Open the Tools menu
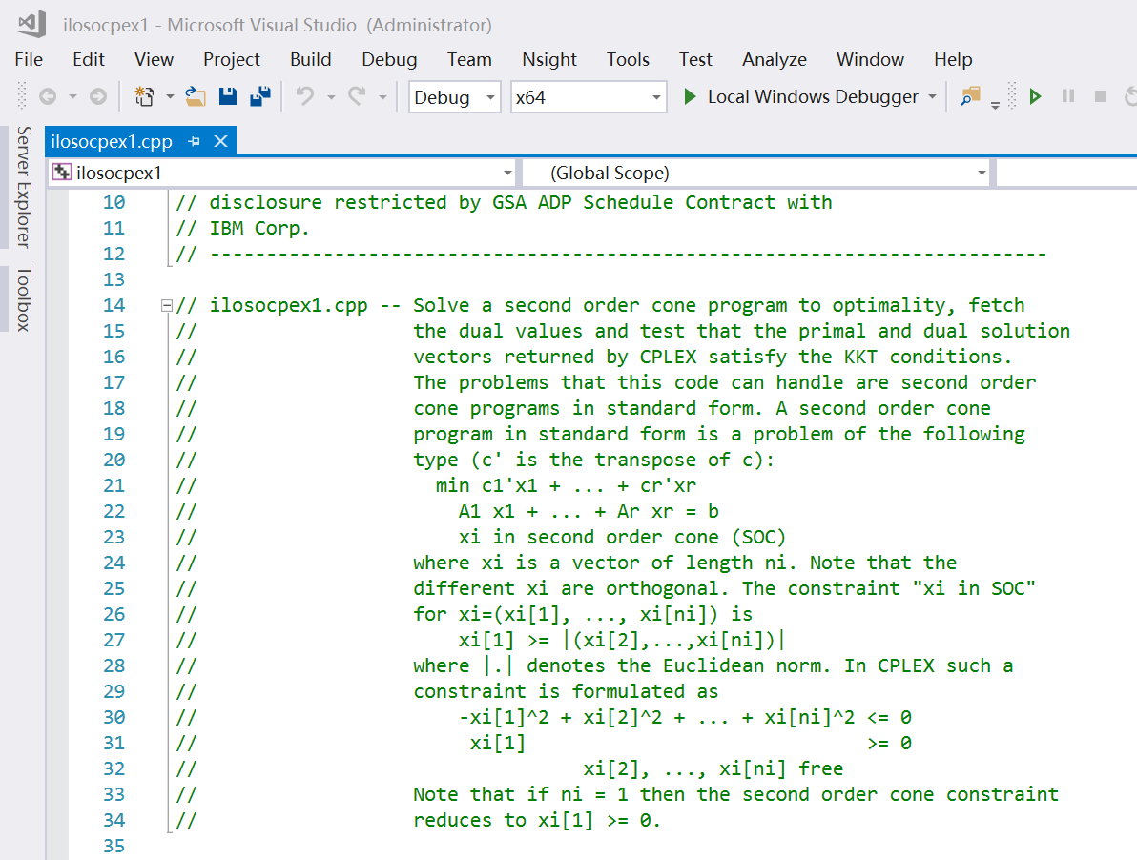Screen dimensions: 1137x860 point(628,59)
